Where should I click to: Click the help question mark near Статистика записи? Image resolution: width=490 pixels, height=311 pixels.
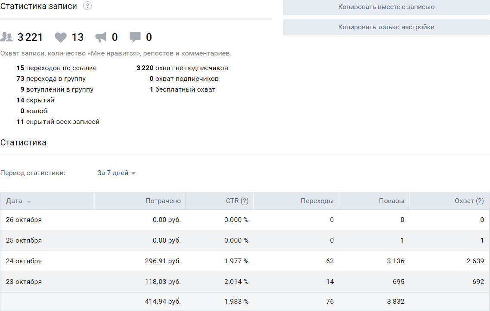click(87, 6)
